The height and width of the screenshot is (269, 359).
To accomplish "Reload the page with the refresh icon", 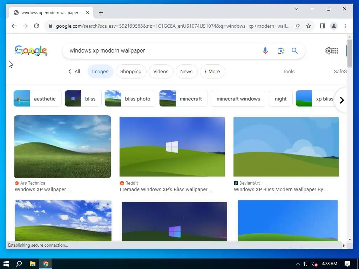I will (x=36, y=26).
